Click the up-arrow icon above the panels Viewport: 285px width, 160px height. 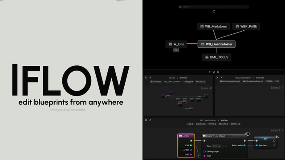(210, 72)
